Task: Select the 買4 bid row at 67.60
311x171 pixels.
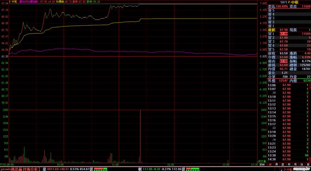Action: tap(289, 45)
